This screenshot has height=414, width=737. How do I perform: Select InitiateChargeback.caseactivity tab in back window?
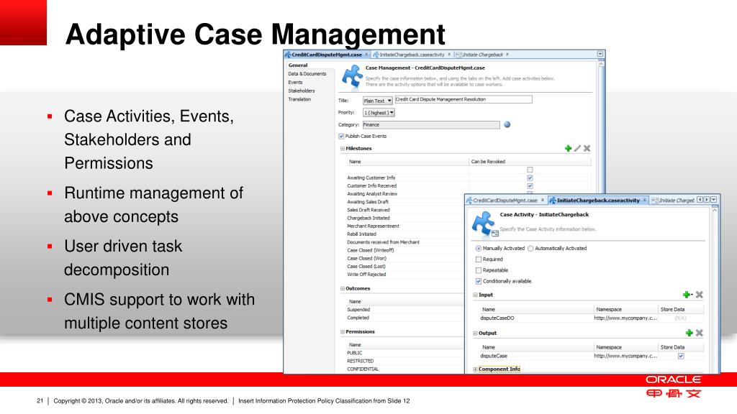coord(412,55)
